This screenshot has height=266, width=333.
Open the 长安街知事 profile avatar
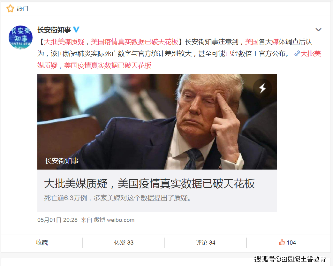click(21, 37)
